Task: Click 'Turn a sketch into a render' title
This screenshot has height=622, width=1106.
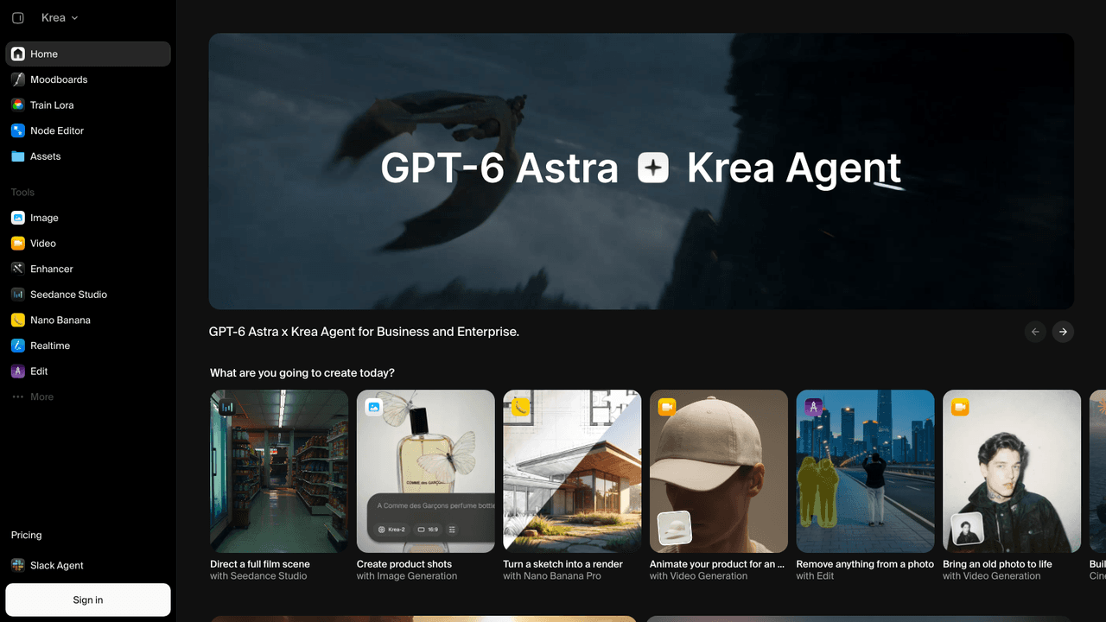Action: (x=563, y=564)
